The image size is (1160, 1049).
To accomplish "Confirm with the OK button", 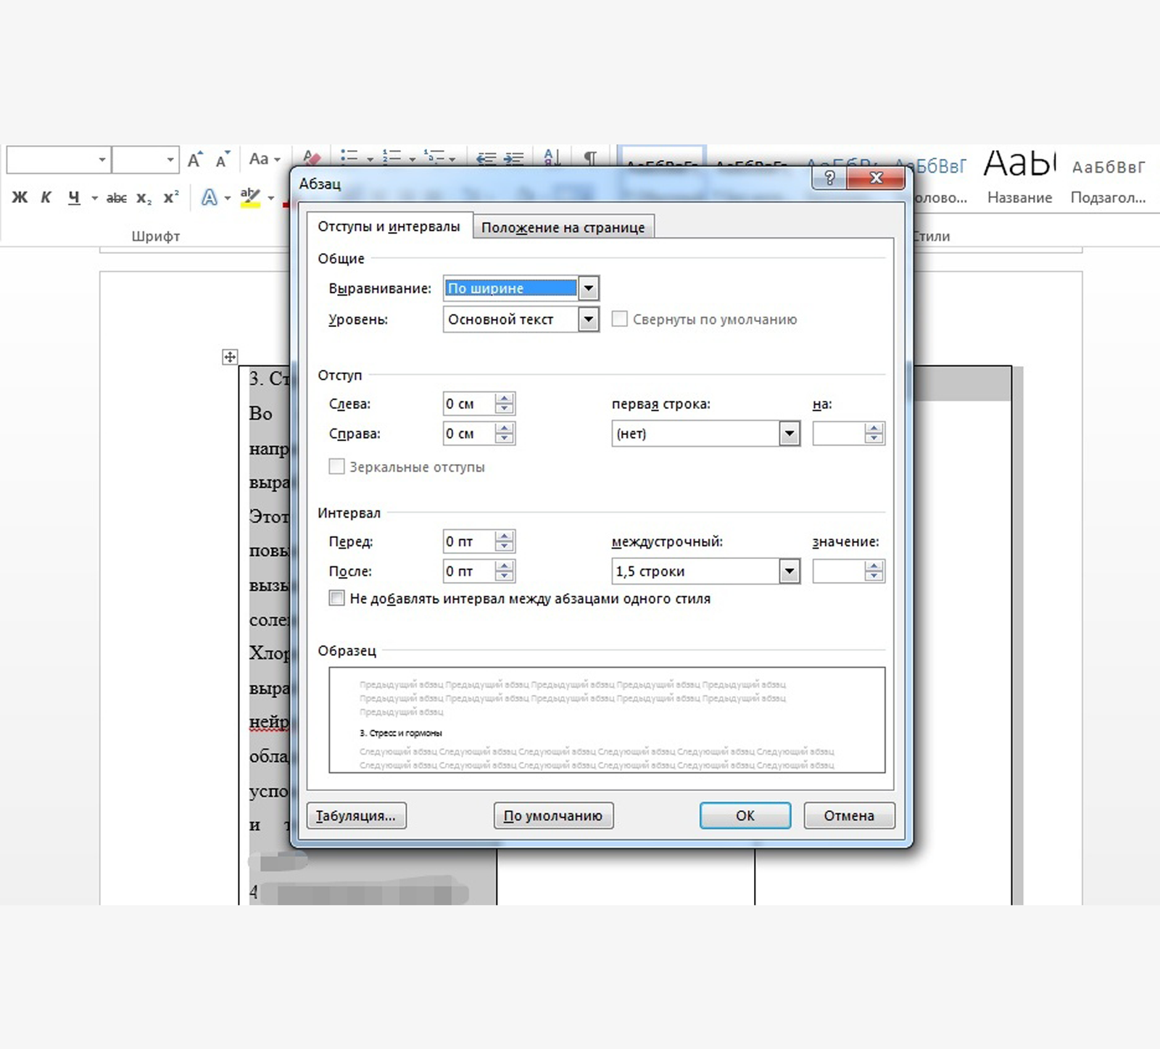I will point(745,816).
